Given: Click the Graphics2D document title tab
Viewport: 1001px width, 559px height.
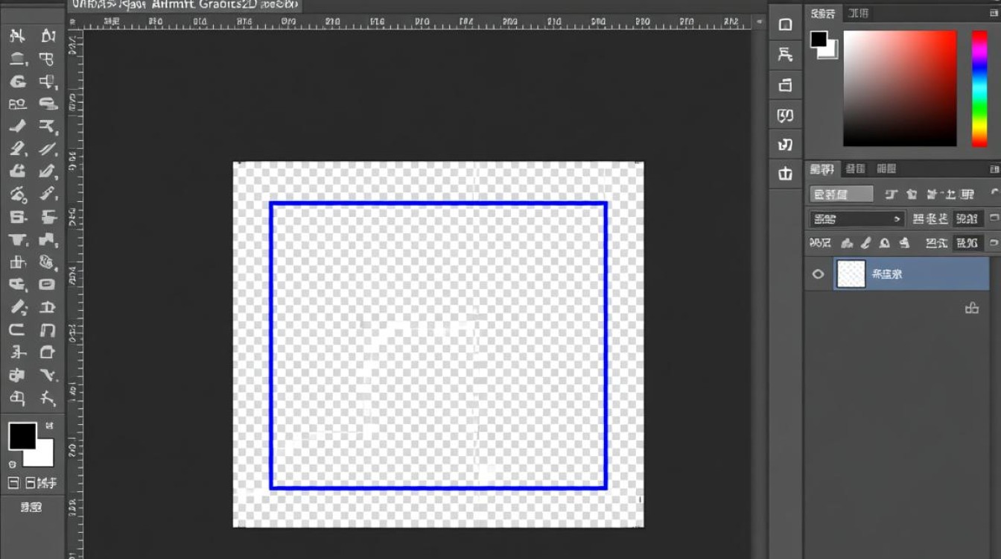Looking at the screenshot, I should (x=185, y=5).
